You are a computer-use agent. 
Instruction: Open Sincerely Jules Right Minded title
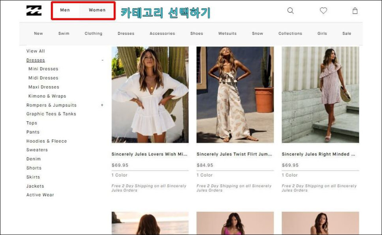click(x=318, y=154)
